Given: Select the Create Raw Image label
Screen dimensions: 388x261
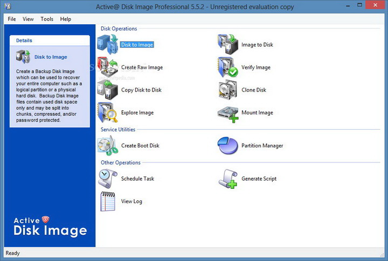Looking at the screenshot, I should [142, 67].
